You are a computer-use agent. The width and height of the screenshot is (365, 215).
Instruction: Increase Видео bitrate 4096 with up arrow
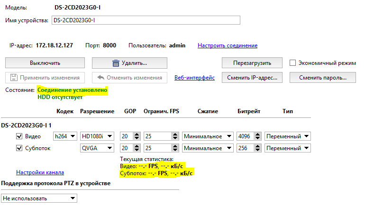coord(257,134)
